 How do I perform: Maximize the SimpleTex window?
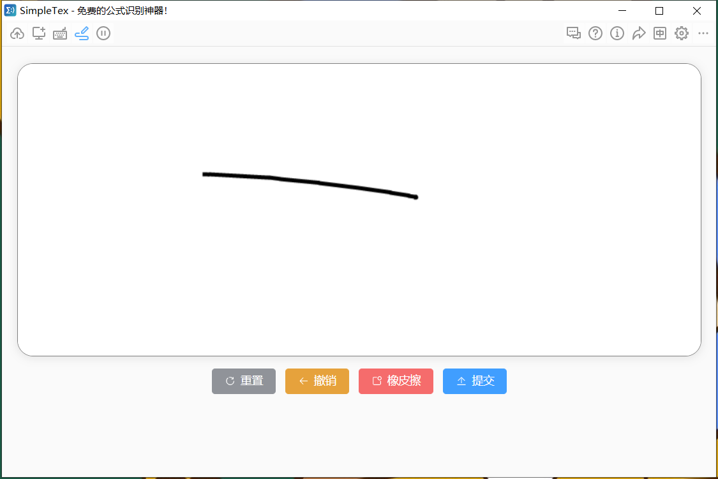[x=659, y=11]
